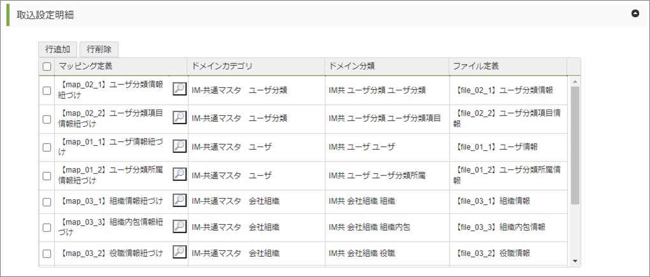Click the 行追加 button
Image resolution: width=650 pixels, height=277 pixels.
[57, 49]
